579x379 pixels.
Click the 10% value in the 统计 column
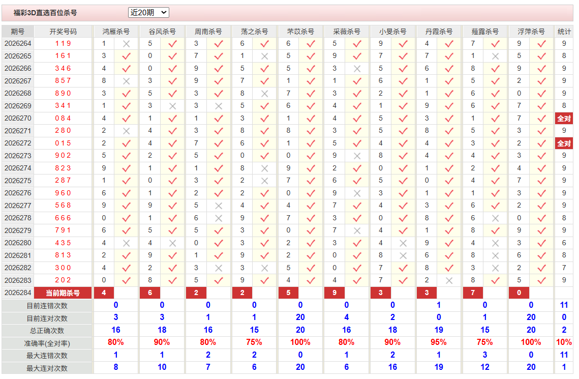[x=564, y=342]
